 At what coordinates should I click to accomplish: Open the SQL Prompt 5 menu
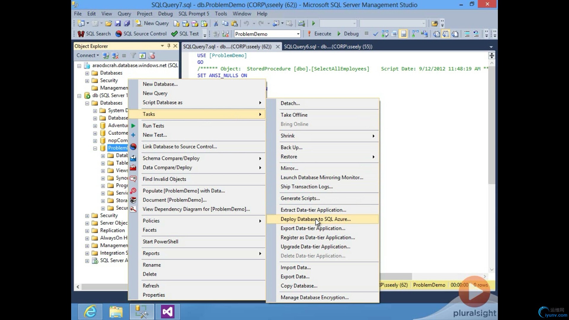click(x=194, y=14)
